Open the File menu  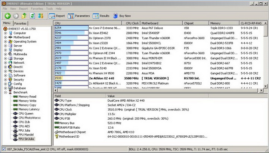point(5,9)
